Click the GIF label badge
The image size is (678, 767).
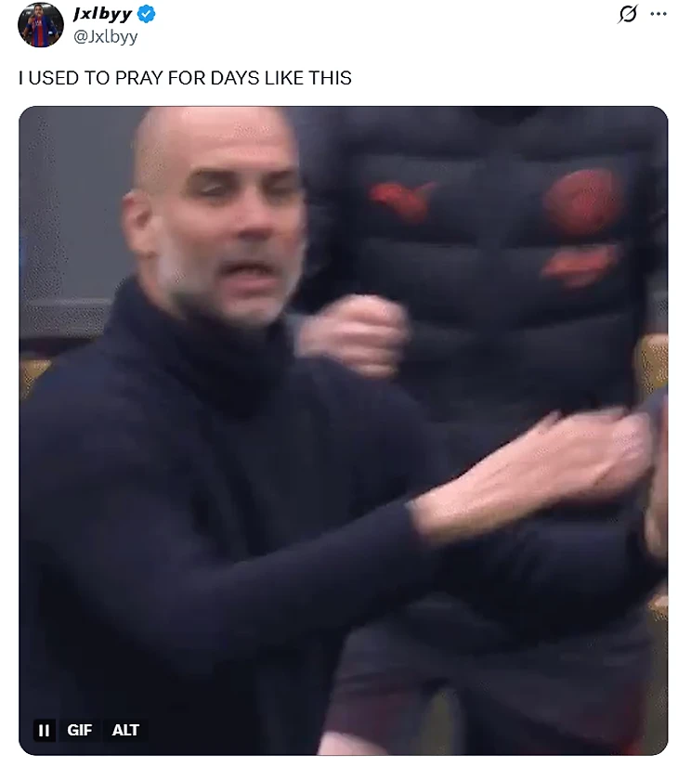pos(79,730)
